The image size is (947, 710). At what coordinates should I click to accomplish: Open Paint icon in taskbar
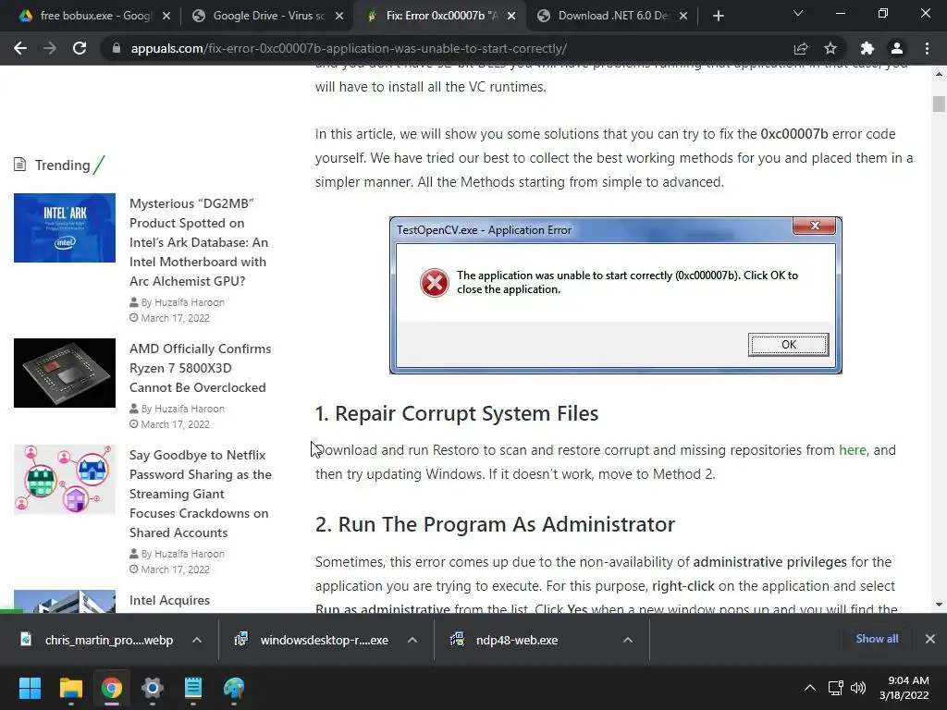coord(234,688)
